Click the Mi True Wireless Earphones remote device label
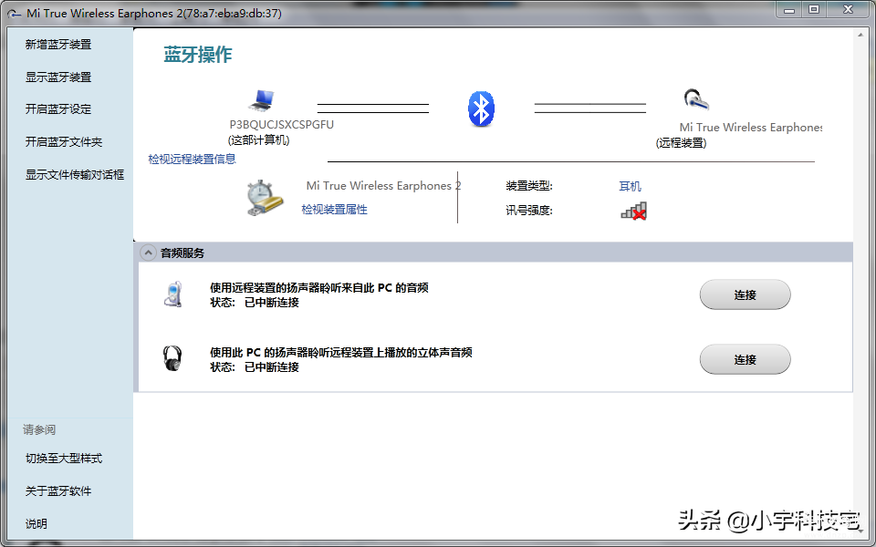 (750, 128)
